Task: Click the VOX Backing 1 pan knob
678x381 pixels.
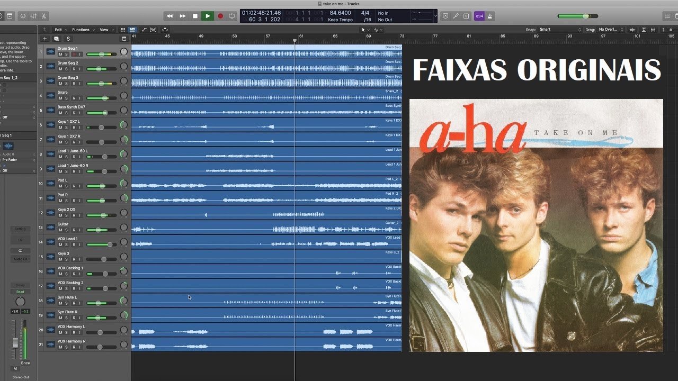Action: 123,271
